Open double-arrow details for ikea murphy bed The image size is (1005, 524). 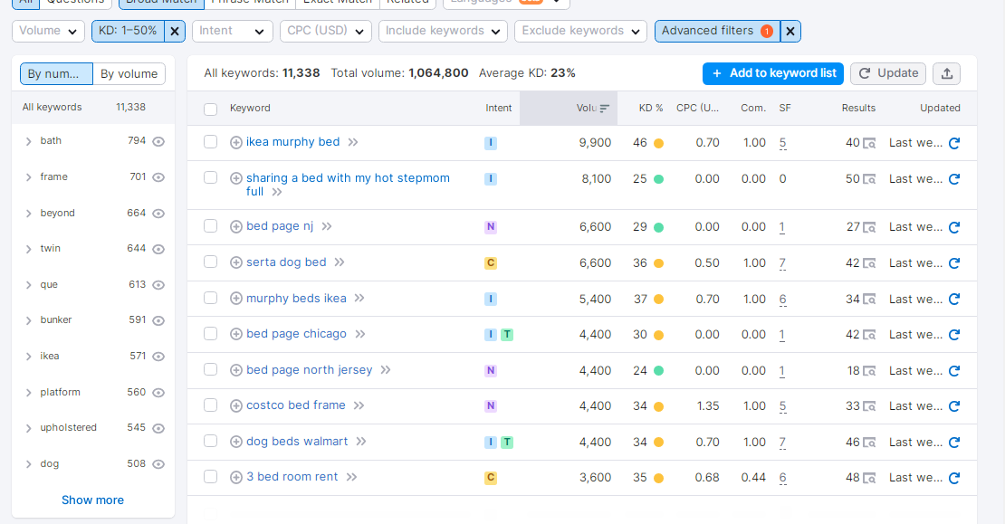pos(352,142)
